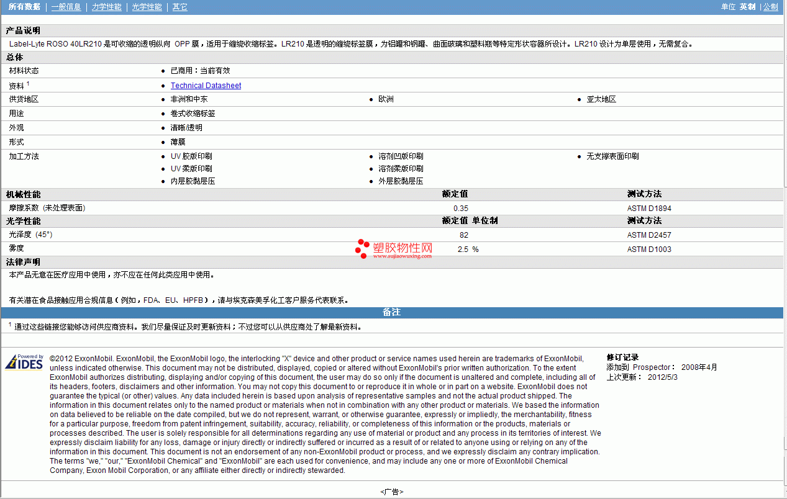The width and height of the screenshot is (787, 499).
Task: Select the 外观 row label
Action: tap(16, 128)
